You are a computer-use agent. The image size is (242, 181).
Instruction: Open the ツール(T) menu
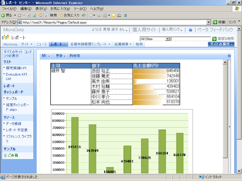coord(80,9)
